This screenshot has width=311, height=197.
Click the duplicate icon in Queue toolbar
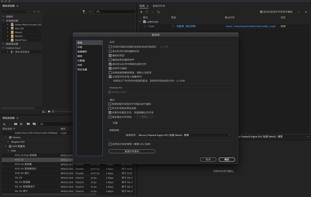(x=158, y=12)
